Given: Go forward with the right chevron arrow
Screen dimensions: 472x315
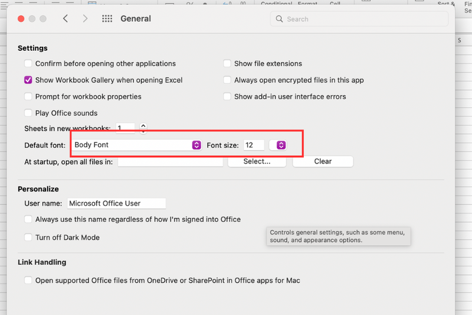Looking at the screenshot, I should 85,19.
